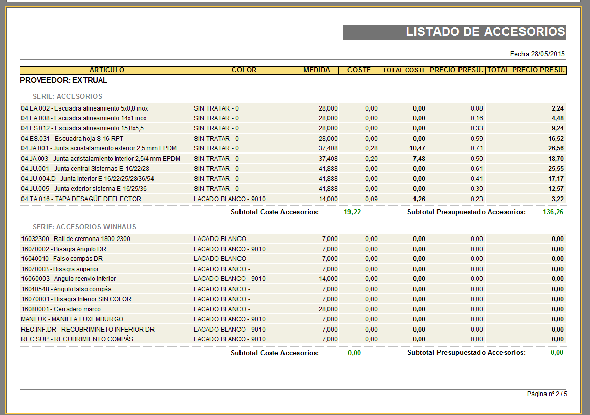Select row 04.ES.031 Escuadra hoja S-16 RPT
Image resolution: width=590 pixels, height=415 pixels.
[x=293, y=139]
